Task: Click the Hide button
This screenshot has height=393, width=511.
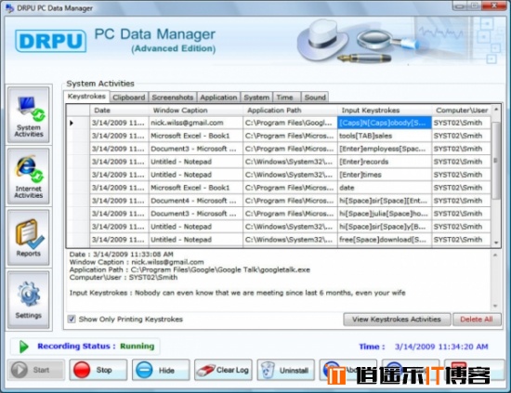Action: click(161, 370)
